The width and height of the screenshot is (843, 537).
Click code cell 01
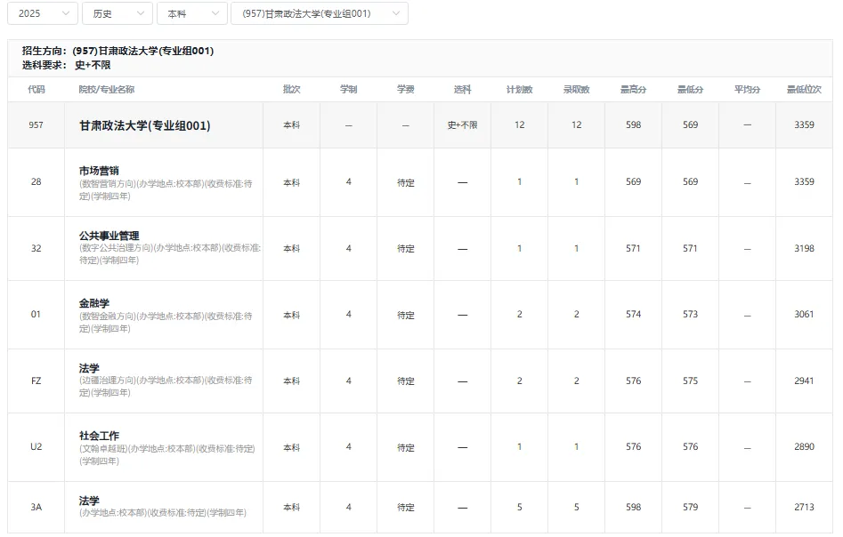pyautogui.click(x=36, y=315)
